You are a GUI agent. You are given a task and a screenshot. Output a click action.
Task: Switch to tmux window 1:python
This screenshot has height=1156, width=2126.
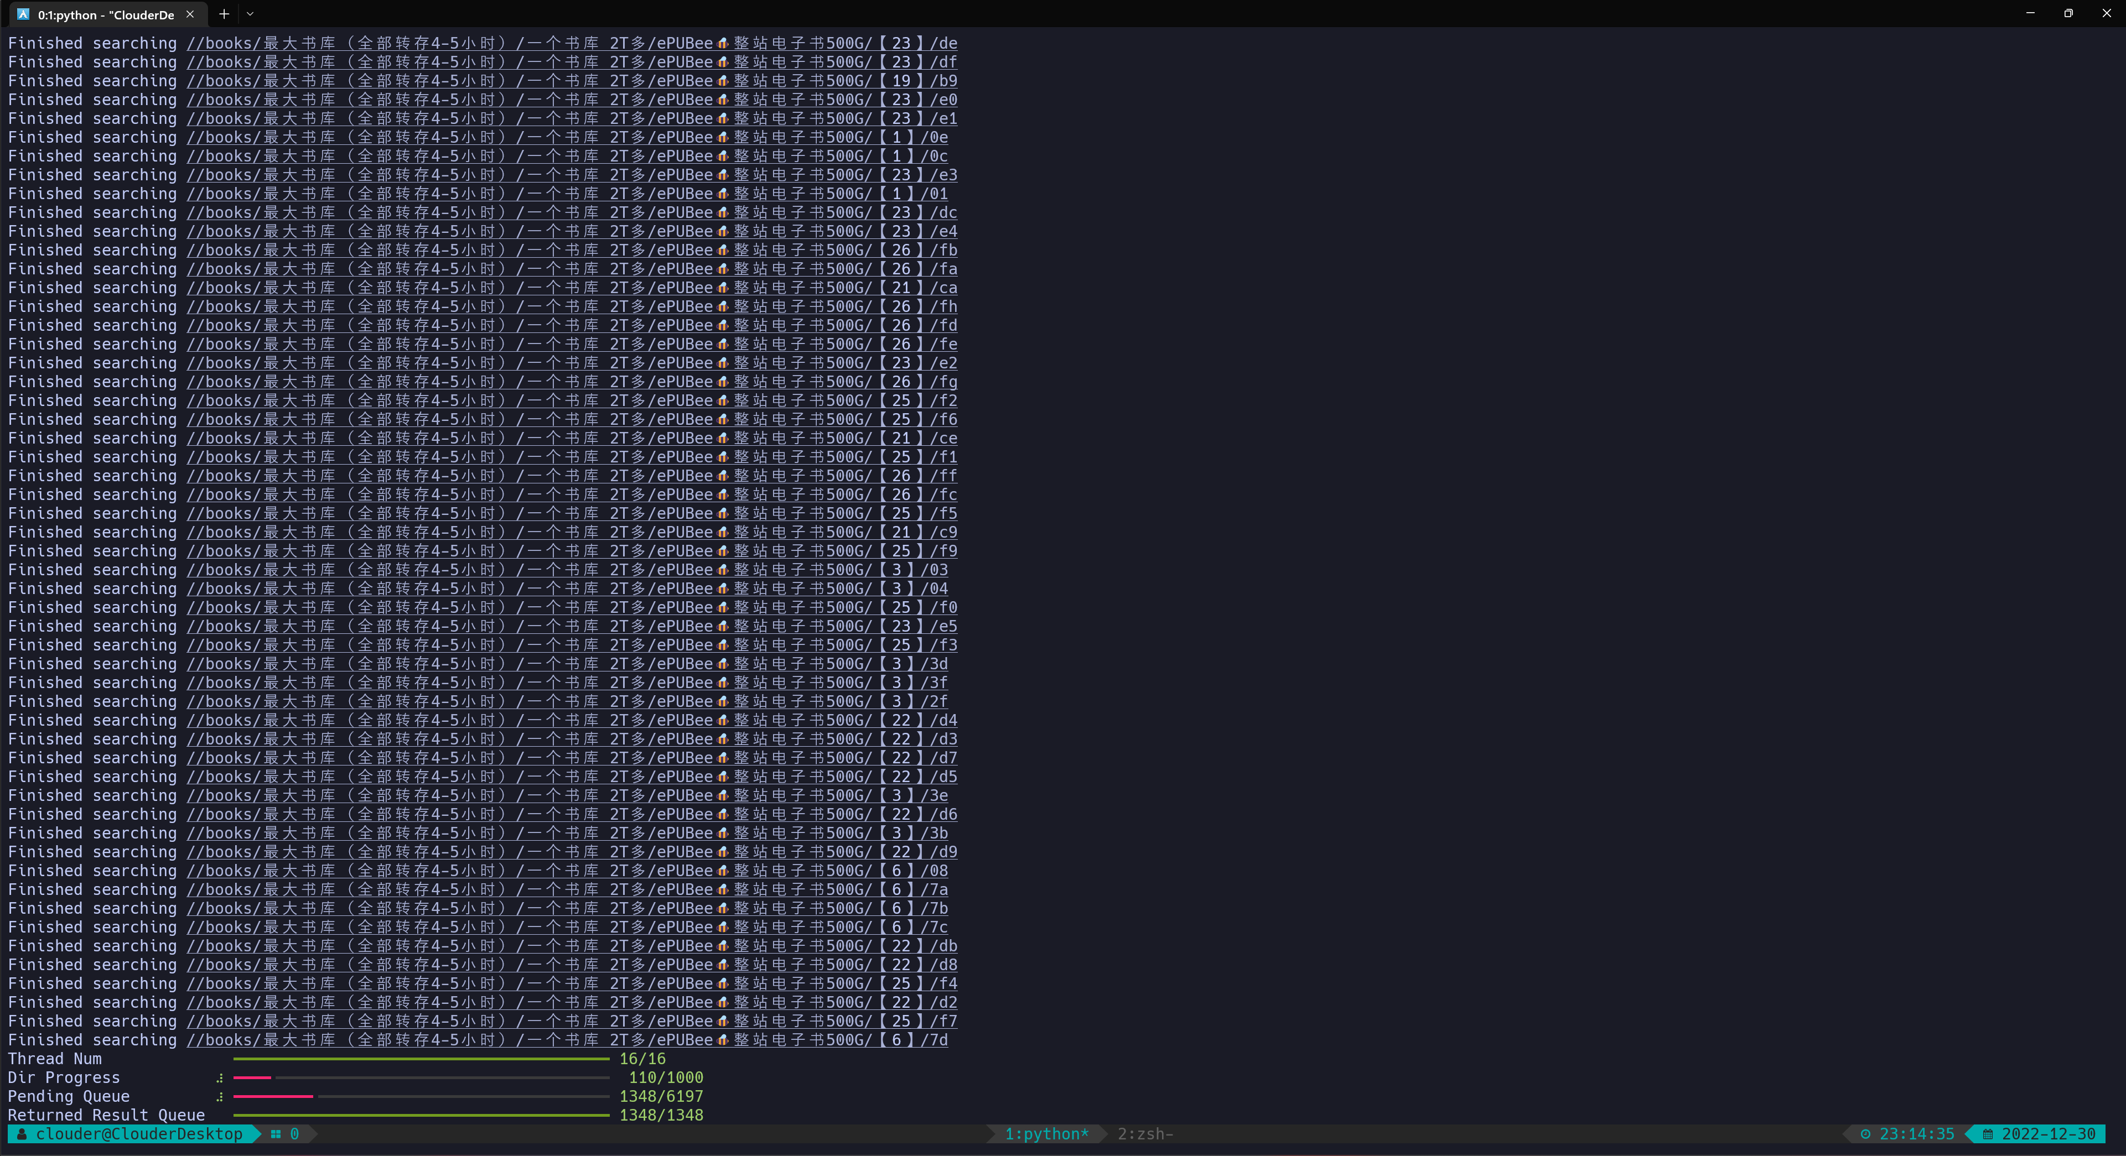(1046, 1134)
